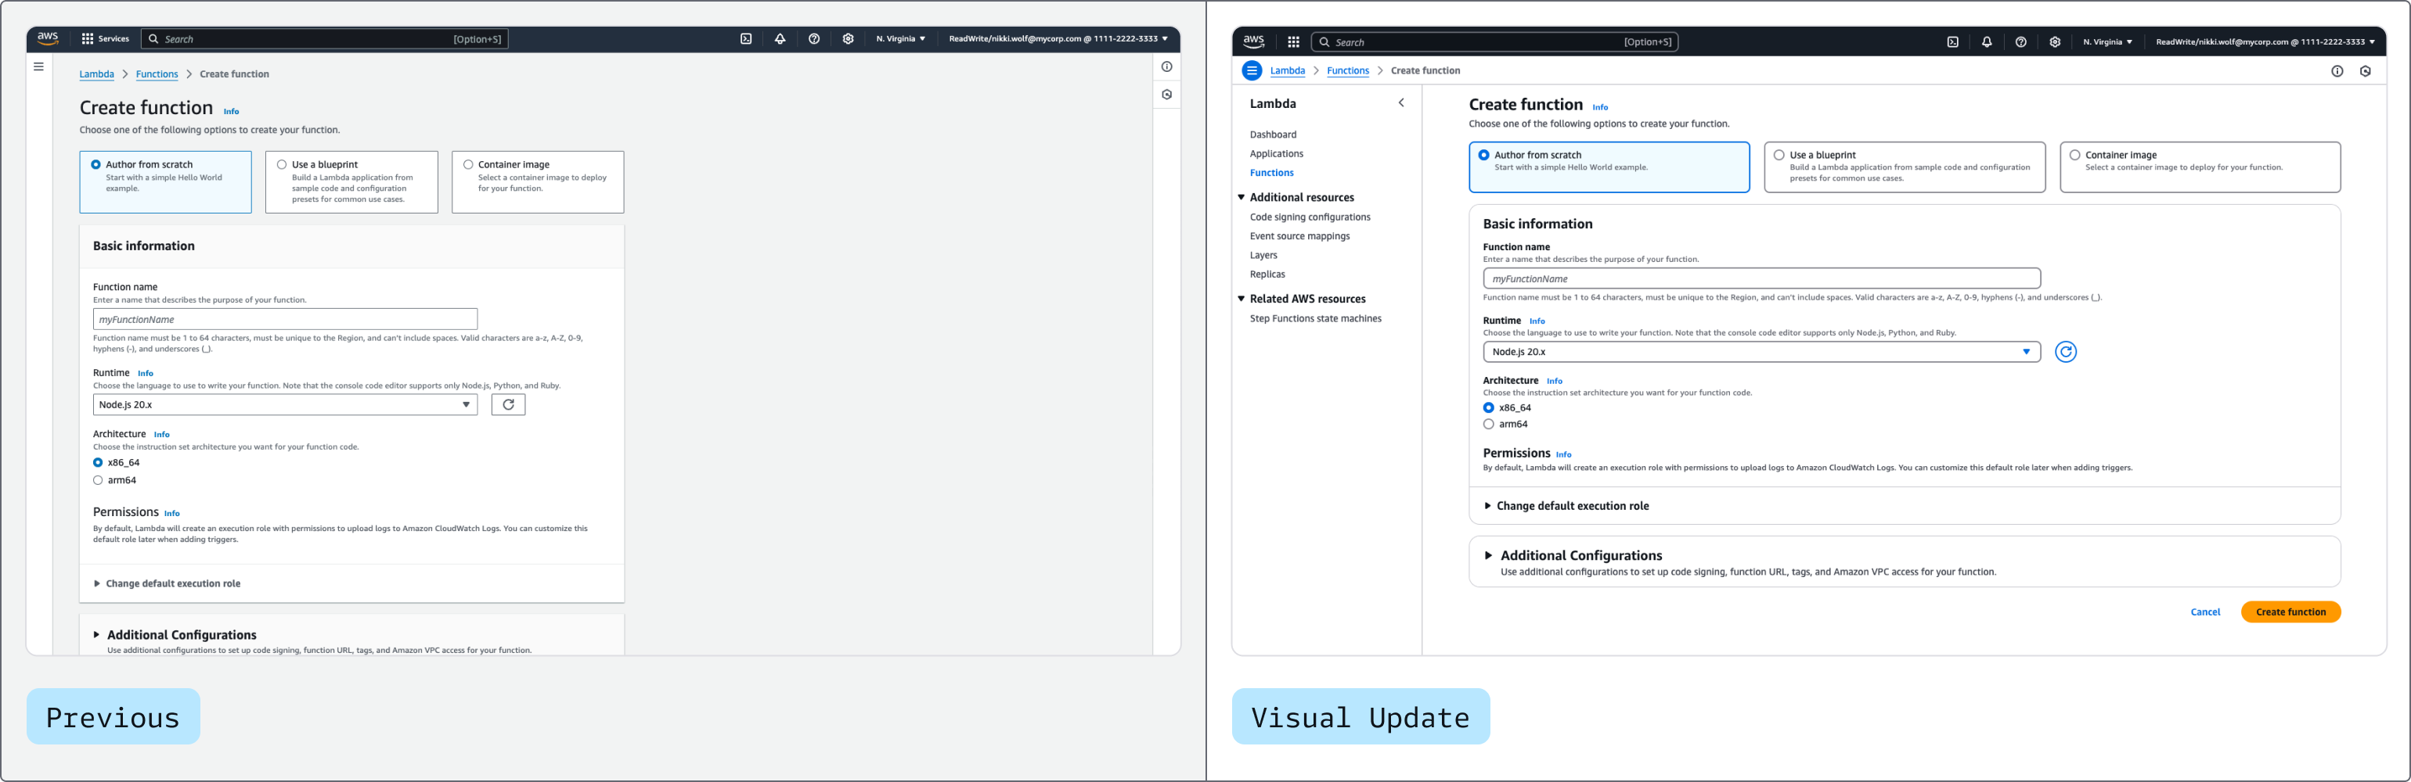Expand Additional Configurations in Visual Update
Screen dimensions: 2411x782
1573,556
